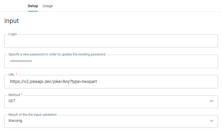
Task: Open the Usage tab
Action: 48,6
